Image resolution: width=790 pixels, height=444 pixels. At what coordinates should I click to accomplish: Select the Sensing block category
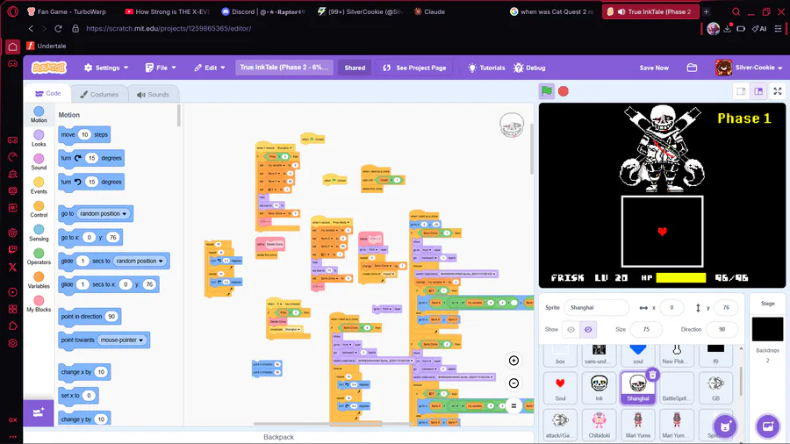[39, 233]
